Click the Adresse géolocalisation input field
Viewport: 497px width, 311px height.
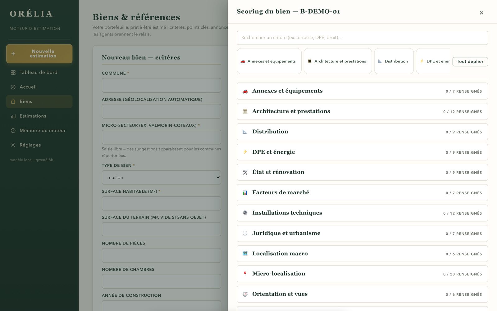pos(162,111)
